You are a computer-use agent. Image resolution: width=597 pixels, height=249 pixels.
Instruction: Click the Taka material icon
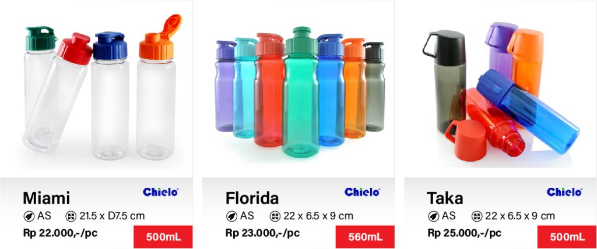click(434, 216)
